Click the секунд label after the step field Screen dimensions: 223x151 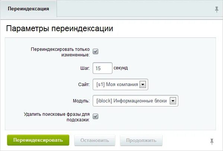click(x=121, y=68)
